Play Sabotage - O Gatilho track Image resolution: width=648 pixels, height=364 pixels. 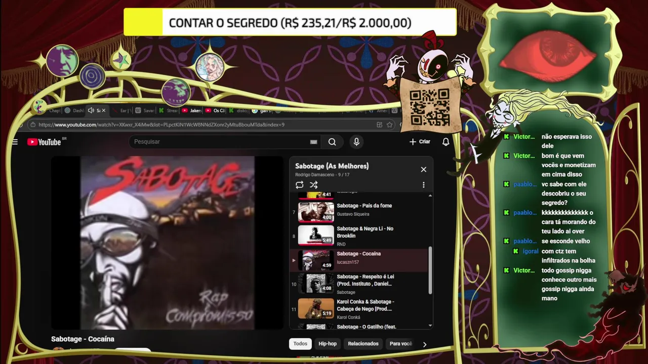tap(367, 327)
